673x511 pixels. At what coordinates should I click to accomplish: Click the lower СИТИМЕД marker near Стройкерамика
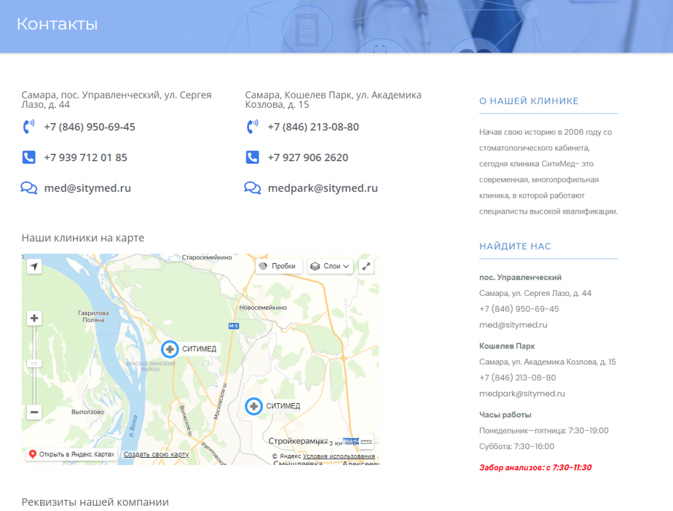[254, 406]
